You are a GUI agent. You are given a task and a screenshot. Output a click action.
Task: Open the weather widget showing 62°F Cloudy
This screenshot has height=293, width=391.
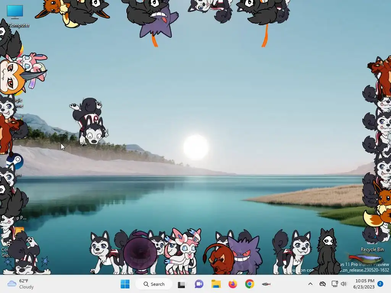pos(21,284)
